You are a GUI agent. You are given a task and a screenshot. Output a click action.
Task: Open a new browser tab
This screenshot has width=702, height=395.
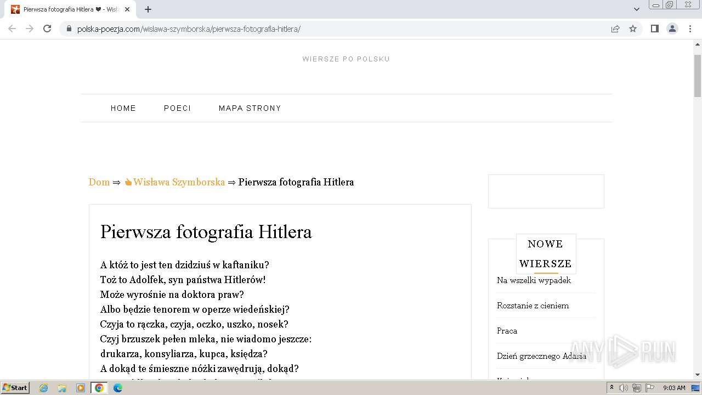[148, 9]
